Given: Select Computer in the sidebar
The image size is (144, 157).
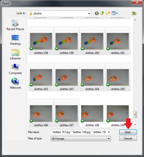Looking at the screenshot, I should click(x=15, y=69).
